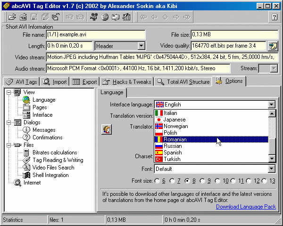
Task: Select font size 7 radio button
Action: click(x=172, y=181)
